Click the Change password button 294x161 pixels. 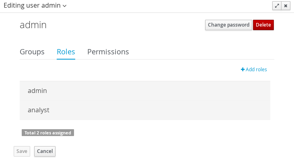pos(228,25)
